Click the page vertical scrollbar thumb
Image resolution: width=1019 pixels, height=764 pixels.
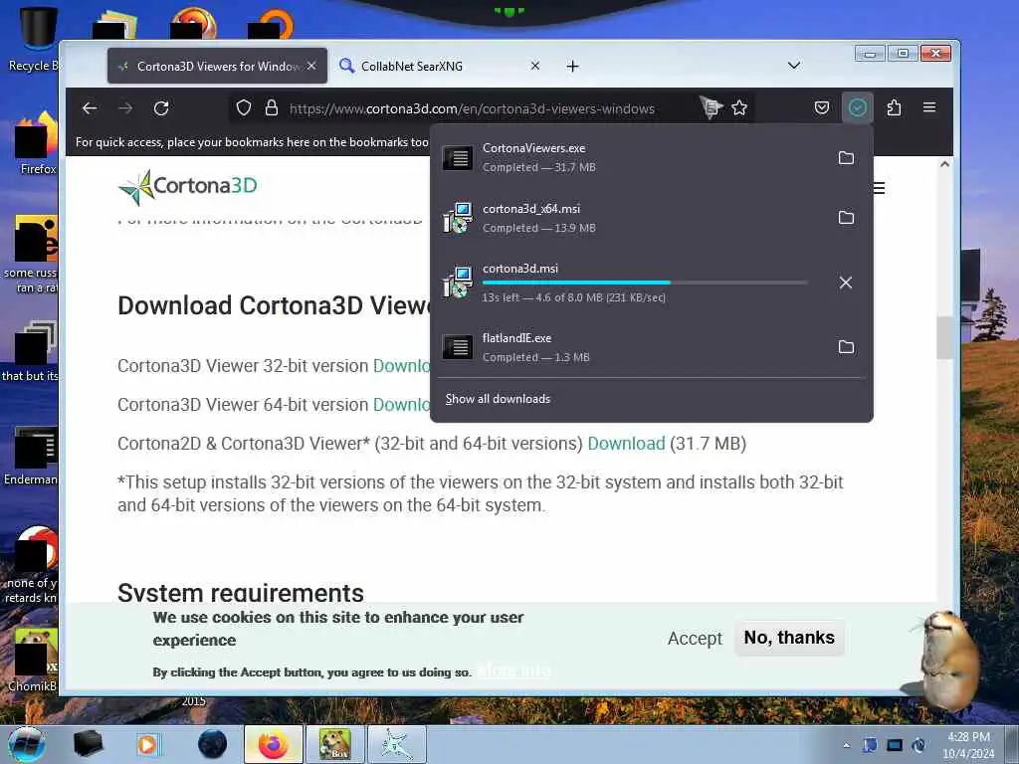click(x=944, y=338)
